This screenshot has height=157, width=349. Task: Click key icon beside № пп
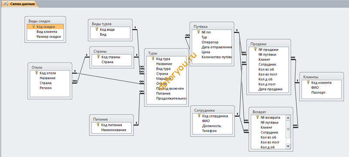[198, 32]
